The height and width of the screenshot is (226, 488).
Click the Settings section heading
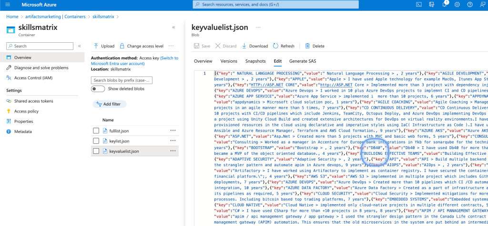click(x=14, y=91)
